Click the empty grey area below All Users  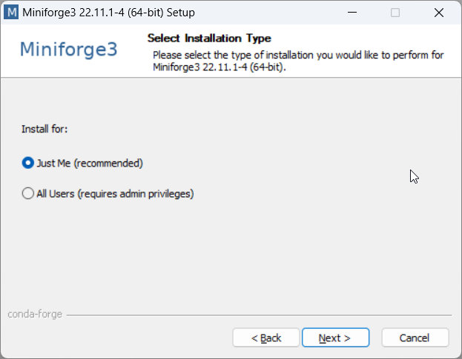click(222, 252)
